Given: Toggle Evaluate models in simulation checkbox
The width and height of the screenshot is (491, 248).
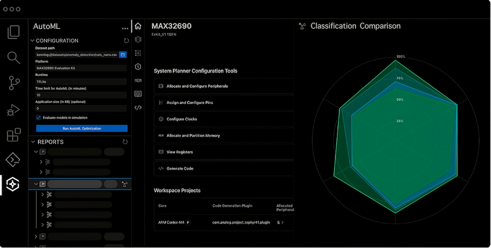Looking at the screenshot, I should (39, 118).
